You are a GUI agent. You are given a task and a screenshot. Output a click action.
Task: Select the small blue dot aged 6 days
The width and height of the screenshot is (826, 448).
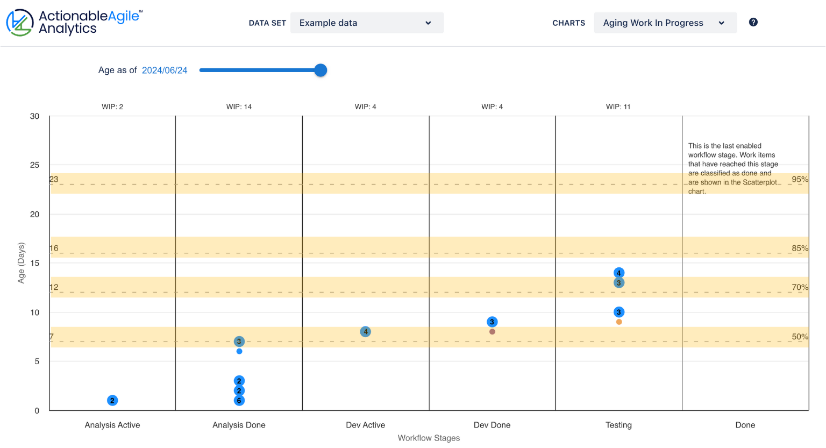239,351
